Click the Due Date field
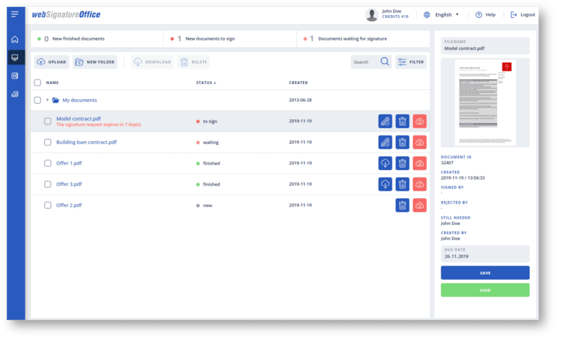Image resolution: width=561 pixels, height=344 pixels. [485, 252]
